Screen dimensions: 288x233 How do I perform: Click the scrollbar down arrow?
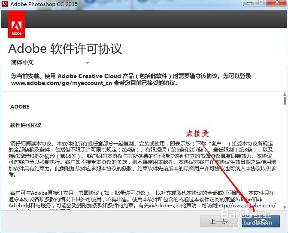pos(285,208)
